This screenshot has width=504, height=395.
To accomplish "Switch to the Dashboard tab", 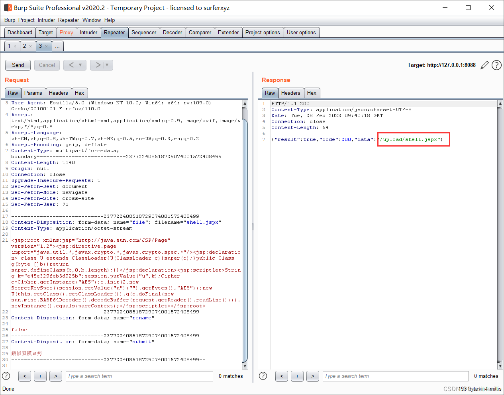I will pos(20,33).
